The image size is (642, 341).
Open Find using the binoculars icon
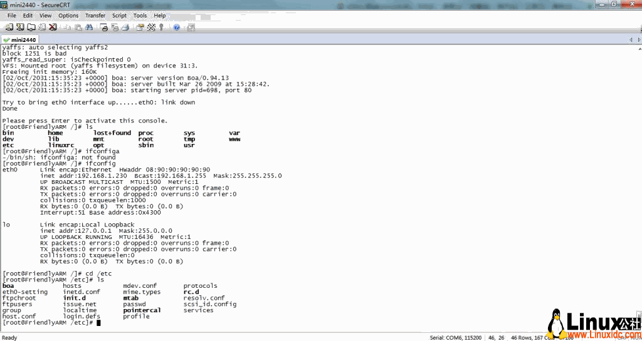tap(89, 28)
